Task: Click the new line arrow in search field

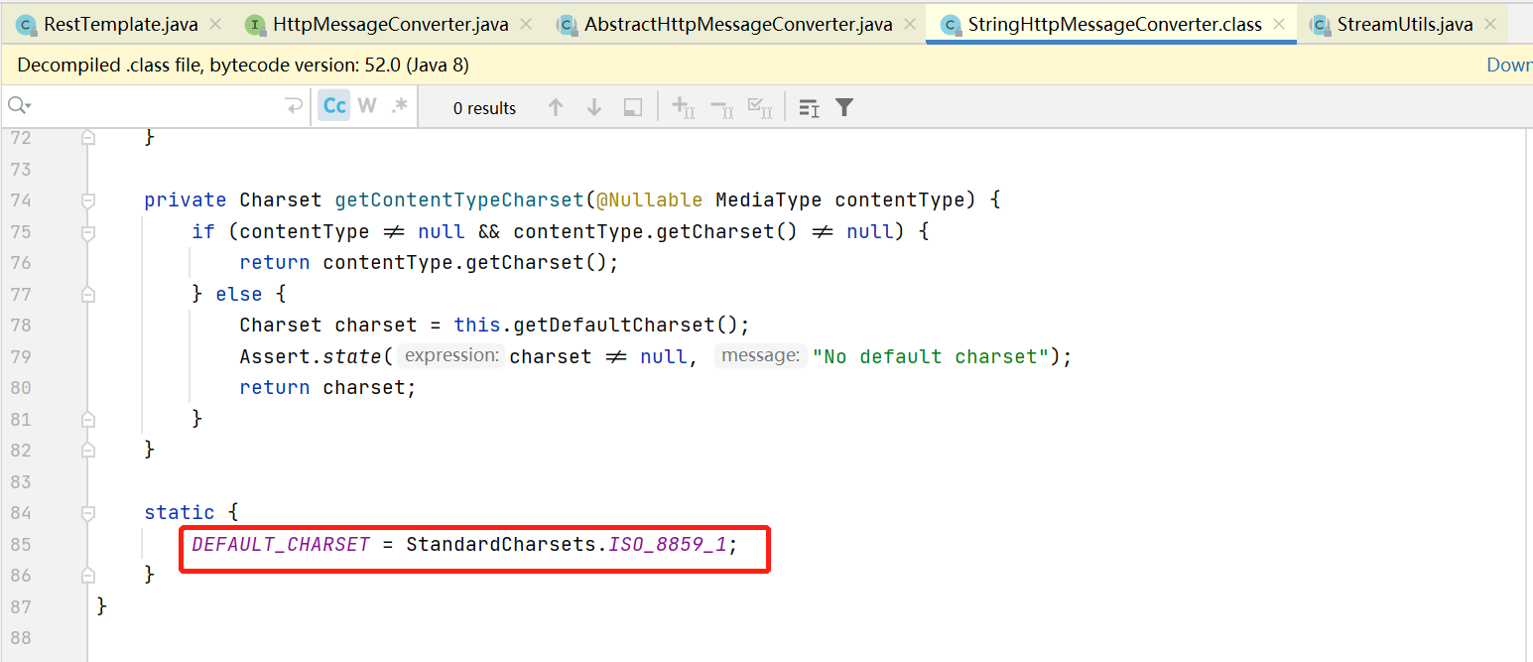Action: 293,106
